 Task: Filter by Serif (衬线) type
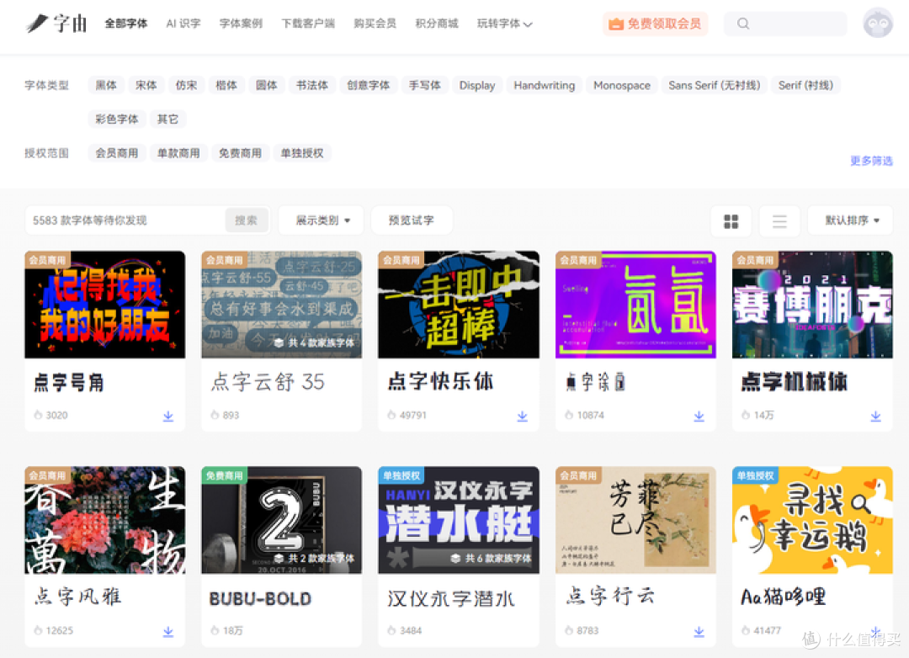click(805, 85)
